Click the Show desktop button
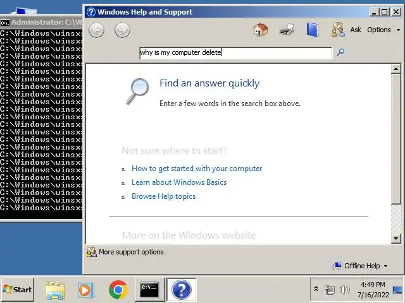The width and height of the screenshot is (405, 303). [398, 290]
